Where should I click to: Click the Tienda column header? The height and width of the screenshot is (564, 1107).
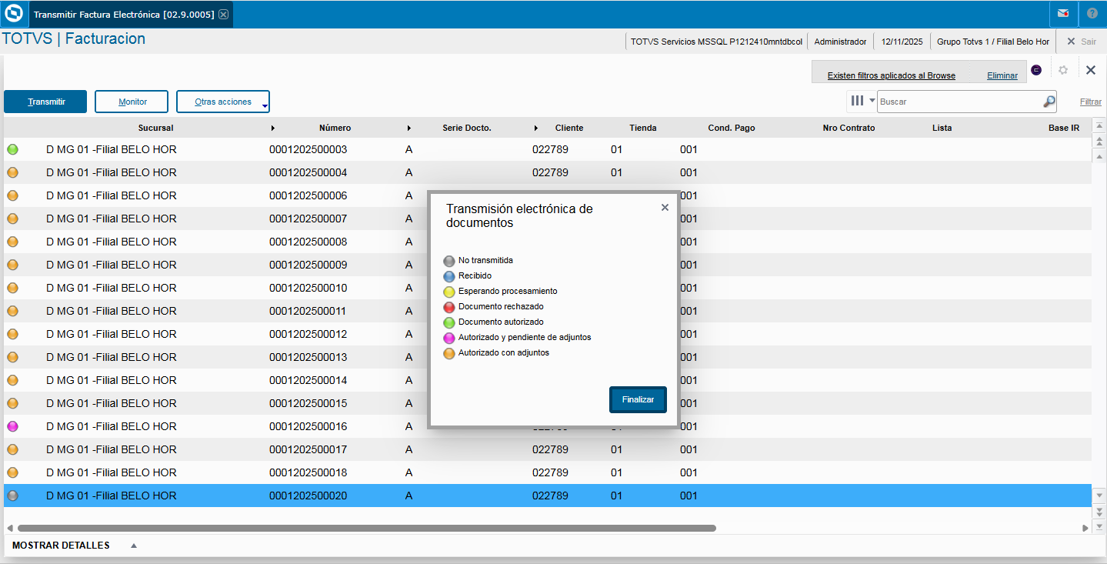point(643,128)
